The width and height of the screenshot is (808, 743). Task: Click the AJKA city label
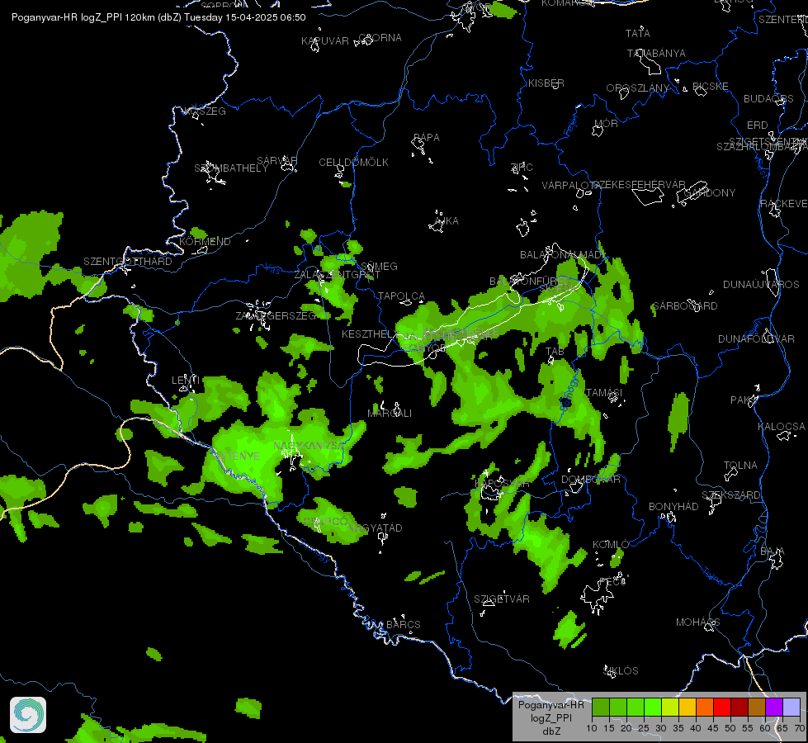(x=447, y=220)
